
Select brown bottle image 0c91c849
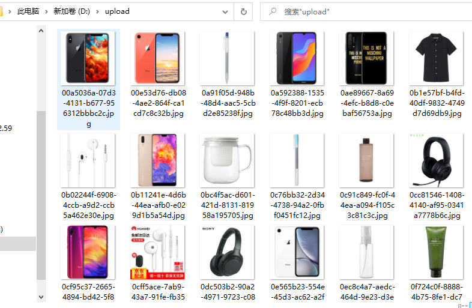point(366,160)
